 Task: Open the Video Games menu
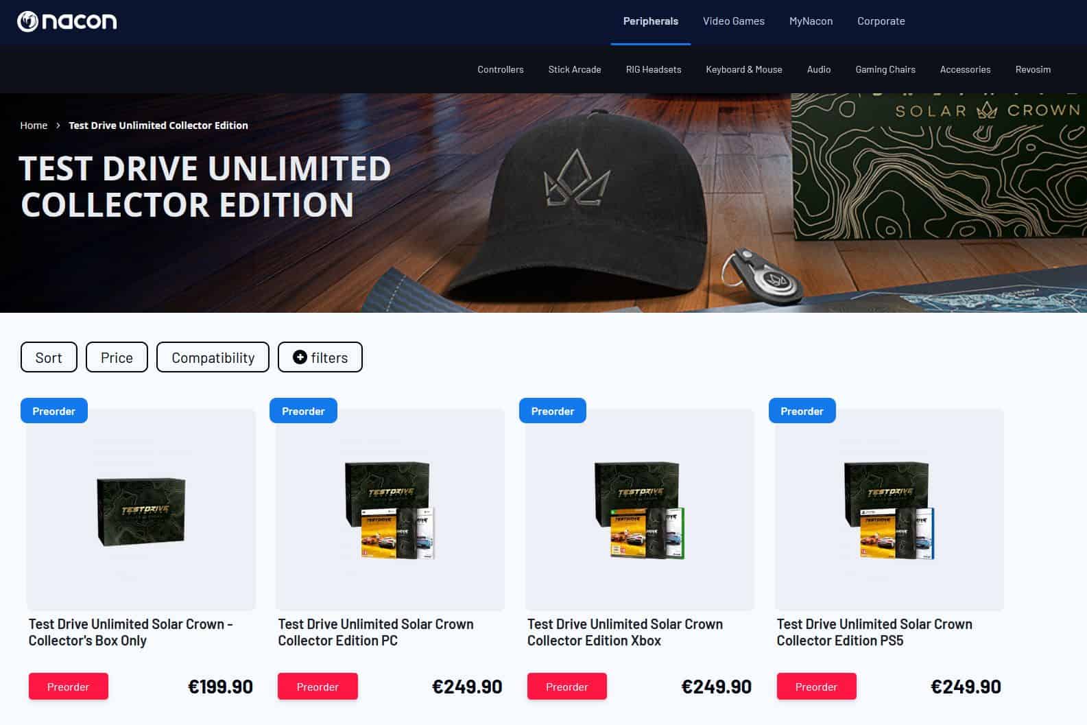(x=733, y=21)
